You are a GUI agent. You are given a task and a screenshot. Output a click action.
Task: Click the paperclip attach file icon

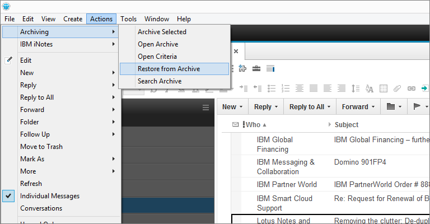tap(397, 88)
